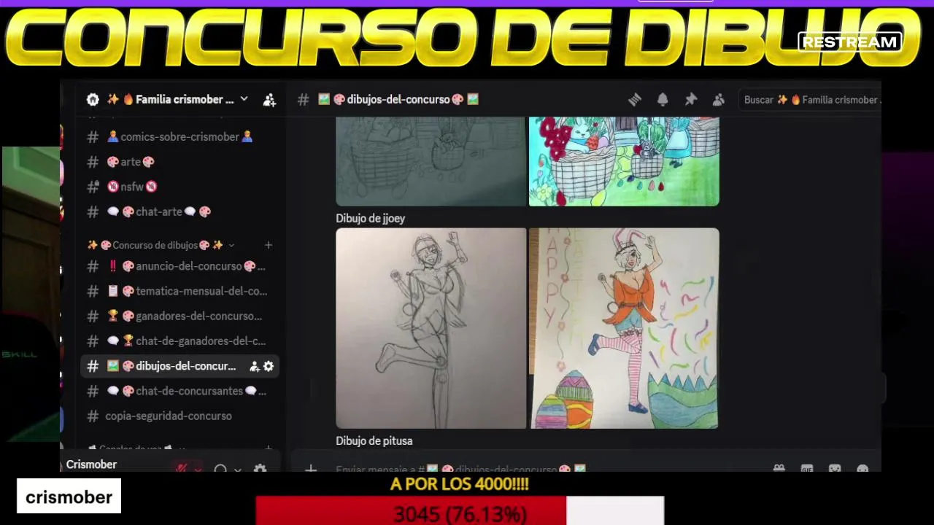
Task: Open the tematica-mensual-del-co... channel
Action: (x=179, y=291)
